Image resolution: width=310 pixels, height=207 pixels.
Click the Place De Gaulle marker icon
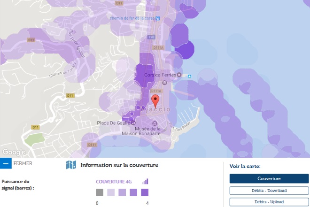[133, 123]
